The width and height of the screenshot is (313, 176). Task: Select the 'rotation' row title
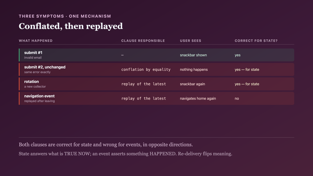32,82
